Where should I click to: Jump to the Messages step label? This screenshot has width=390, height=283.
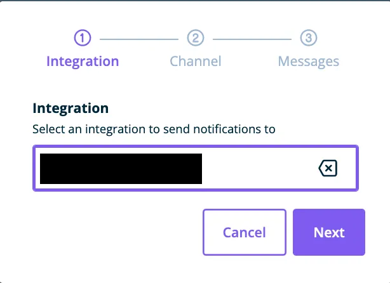point(308,62)
